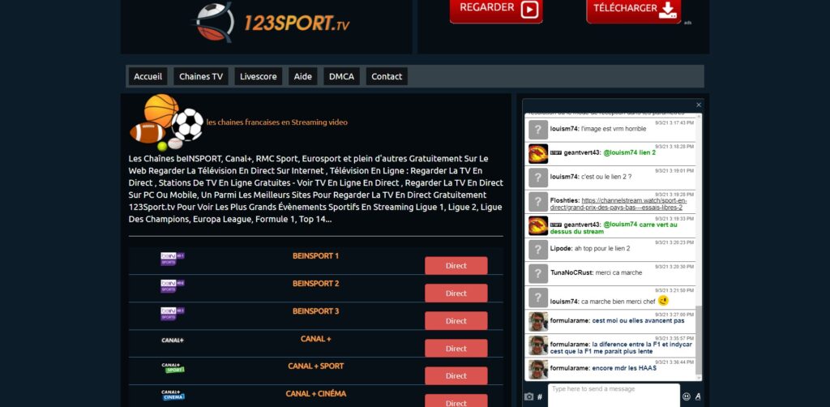Click the message 'encore mdr les HAAS'
Viewport: 830px width, 407px height.
click(x=624, y=368)
